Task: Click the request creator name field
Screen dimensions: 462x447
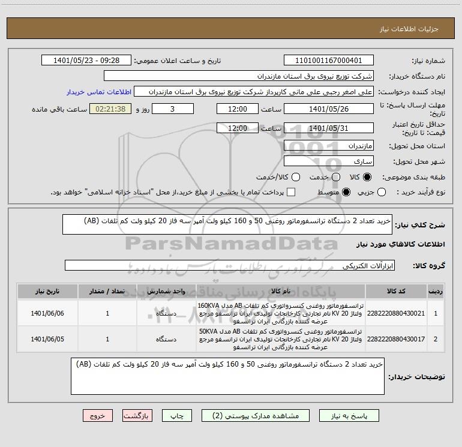Action: [x=254, y=91]
